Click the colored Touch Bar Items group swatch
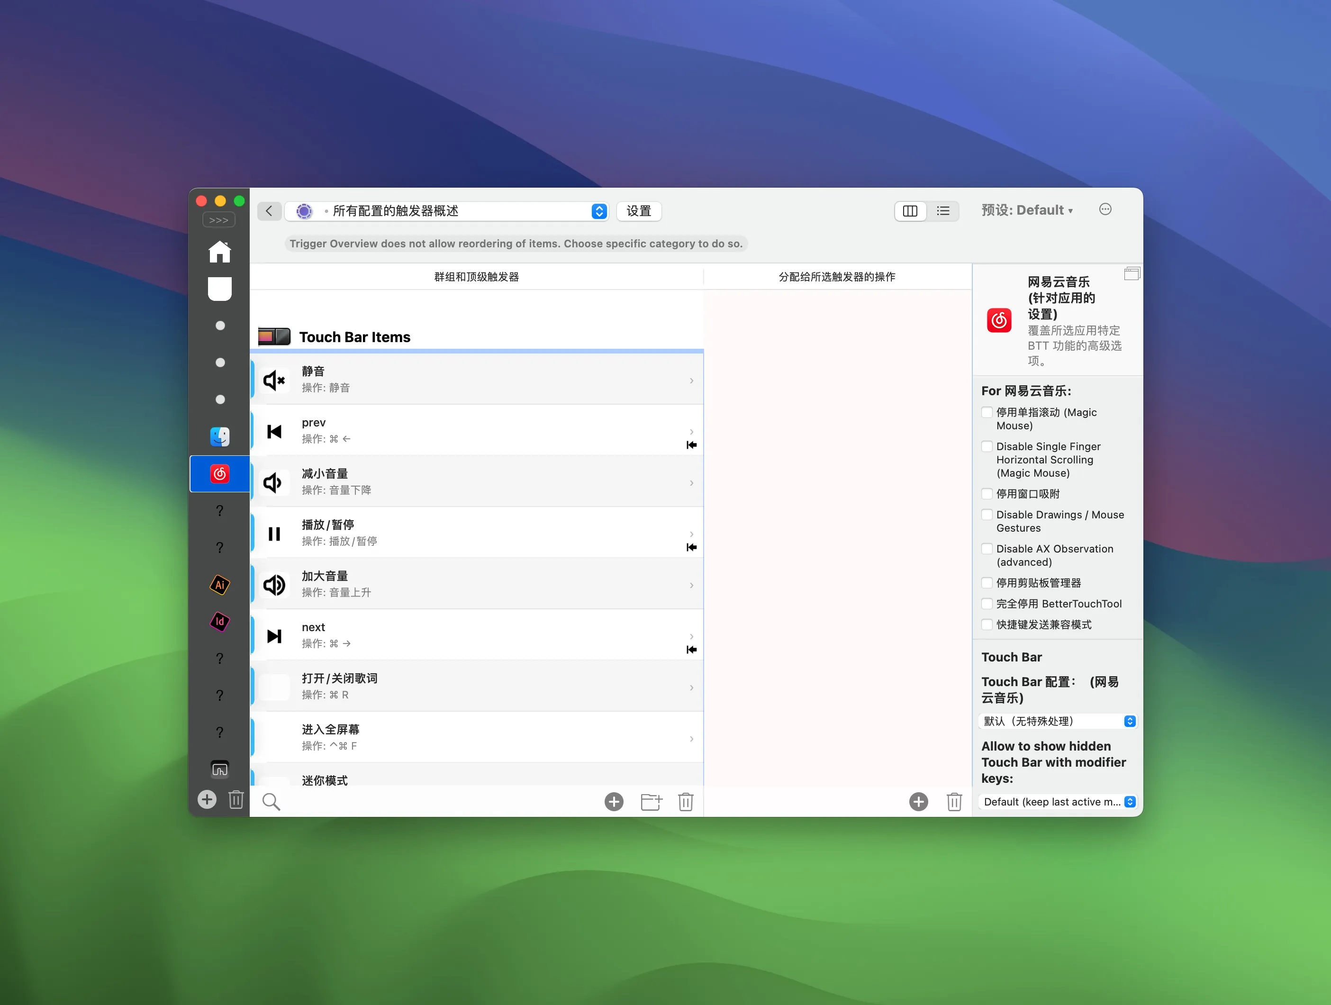This screenshot has width=1331, height=1005. [274, 336]
